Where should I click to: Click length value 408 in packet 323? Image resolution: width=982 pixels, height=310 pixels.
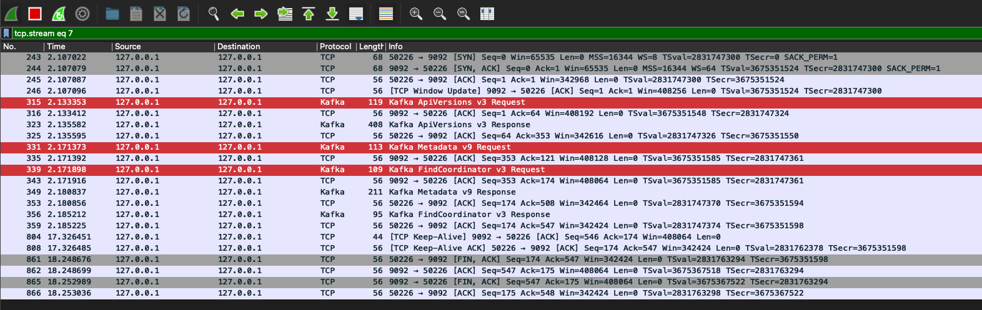point(375,125)
